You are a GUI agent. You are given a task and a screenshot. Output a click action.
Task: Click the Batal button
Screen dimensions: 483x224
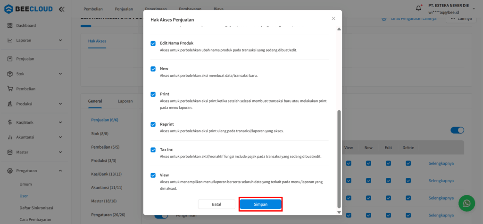(x=217, y=204)
